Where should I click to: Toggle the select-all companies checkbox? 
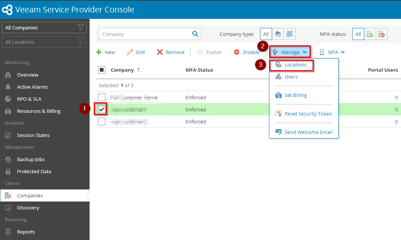tap(102, 70)
